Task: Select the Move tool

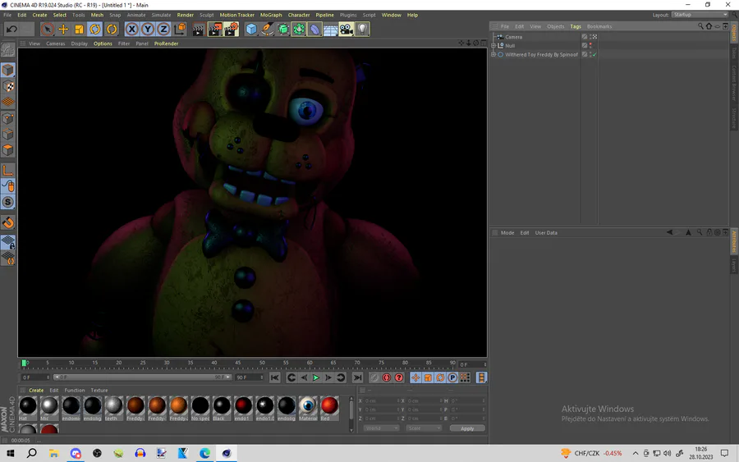Action: point(63,30)
